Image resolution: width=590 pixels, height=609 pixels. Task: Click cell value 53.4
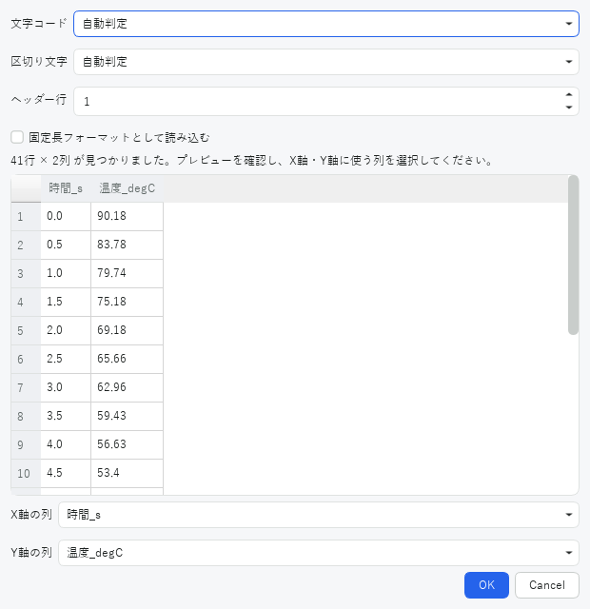127,473
